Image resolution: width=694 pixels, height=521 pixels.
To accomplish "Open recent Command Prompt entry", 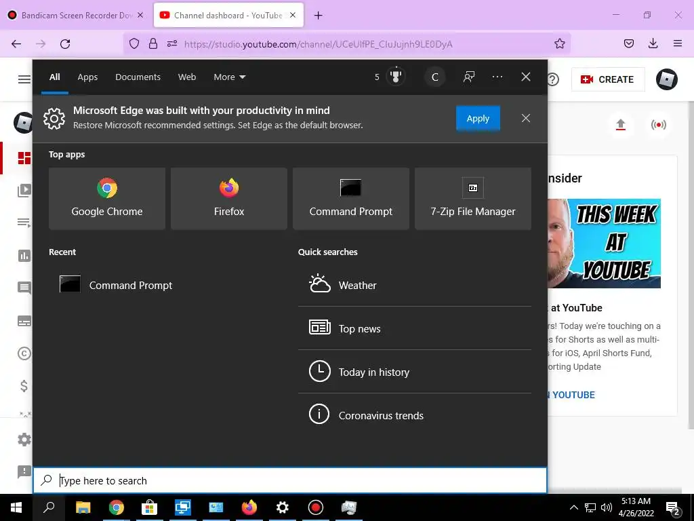I will [x=116, y=285].
